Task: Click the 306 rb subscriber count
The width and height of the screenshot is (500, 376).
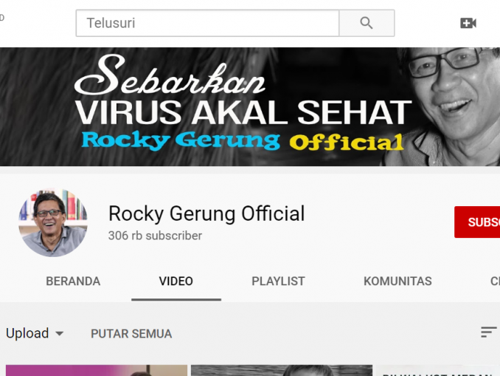Action: tap(155, 236)
